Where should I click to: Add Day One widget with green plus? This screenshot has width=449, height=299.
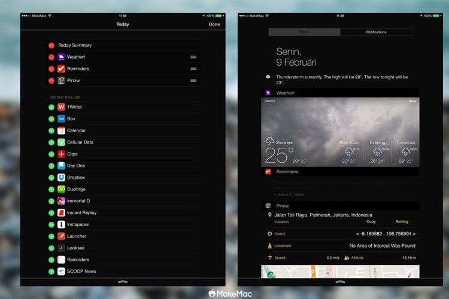pos(51,166)
